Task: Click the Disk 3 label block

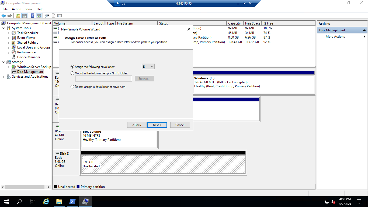Action: pyautogui.click(x=66, y=163)
